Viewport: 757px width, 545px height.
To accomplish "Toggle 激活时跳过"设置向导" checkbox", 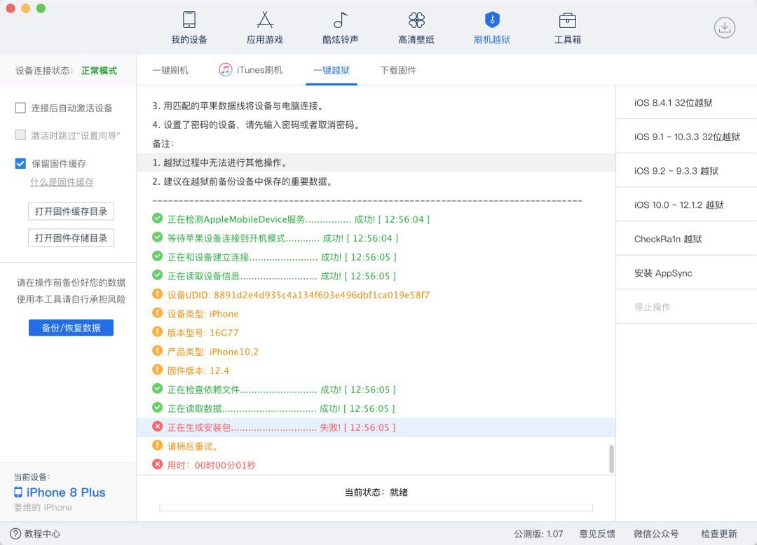I will tap(20, 135).
